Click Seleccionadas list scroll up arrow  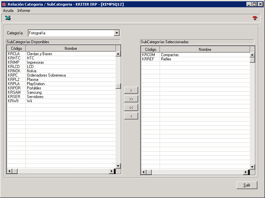(x=252, y=55)
